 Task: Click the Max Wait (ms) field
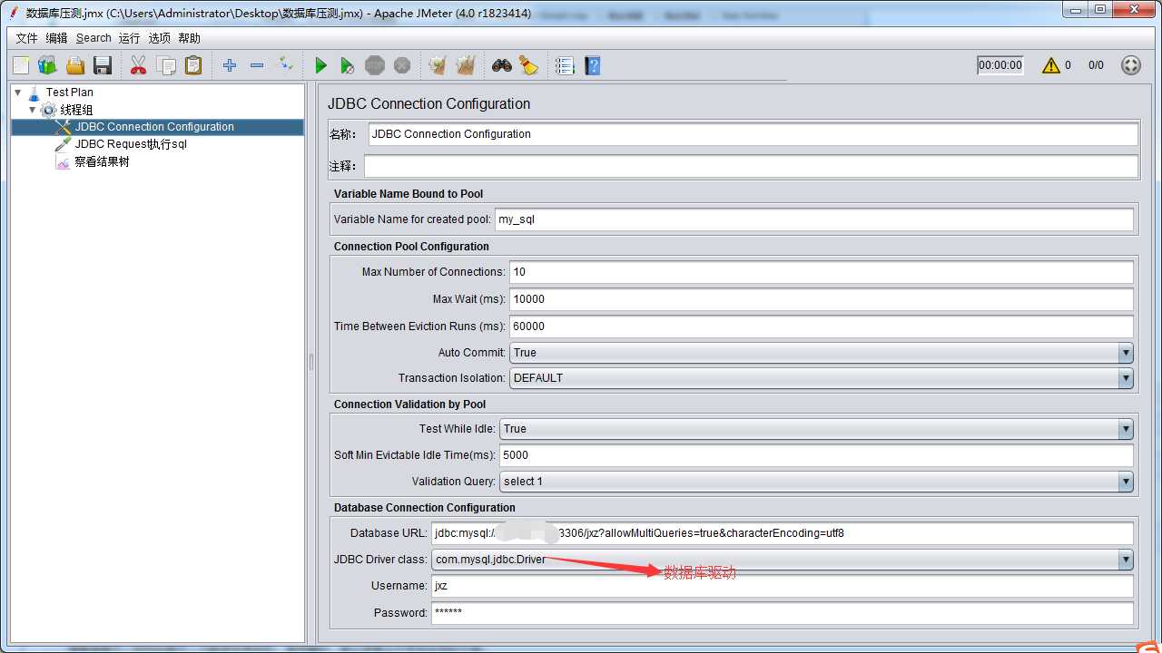click(x=822, y=299)
